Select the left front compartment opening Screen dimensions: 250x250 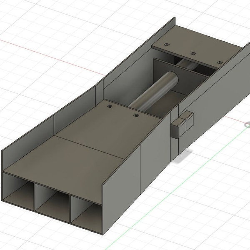tap(18, 192)
